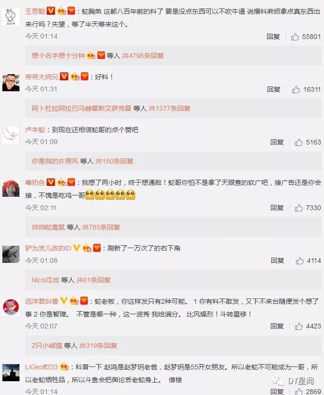324x395 pixels.
Task: Click the red envelope badge beside 带带大师兄
Action: [x=85, y=77]
